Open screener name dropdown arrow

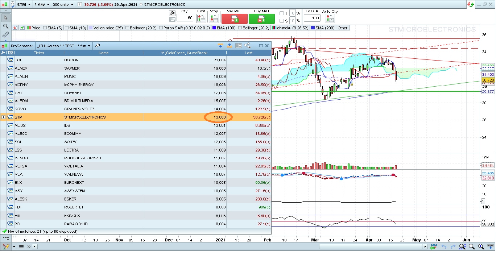click(88, 46)
